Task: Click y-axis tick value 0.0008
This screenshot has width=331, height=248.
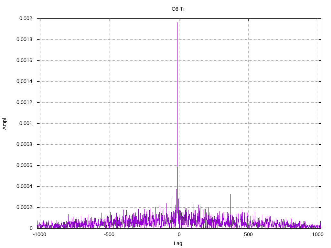Action: 25,144
